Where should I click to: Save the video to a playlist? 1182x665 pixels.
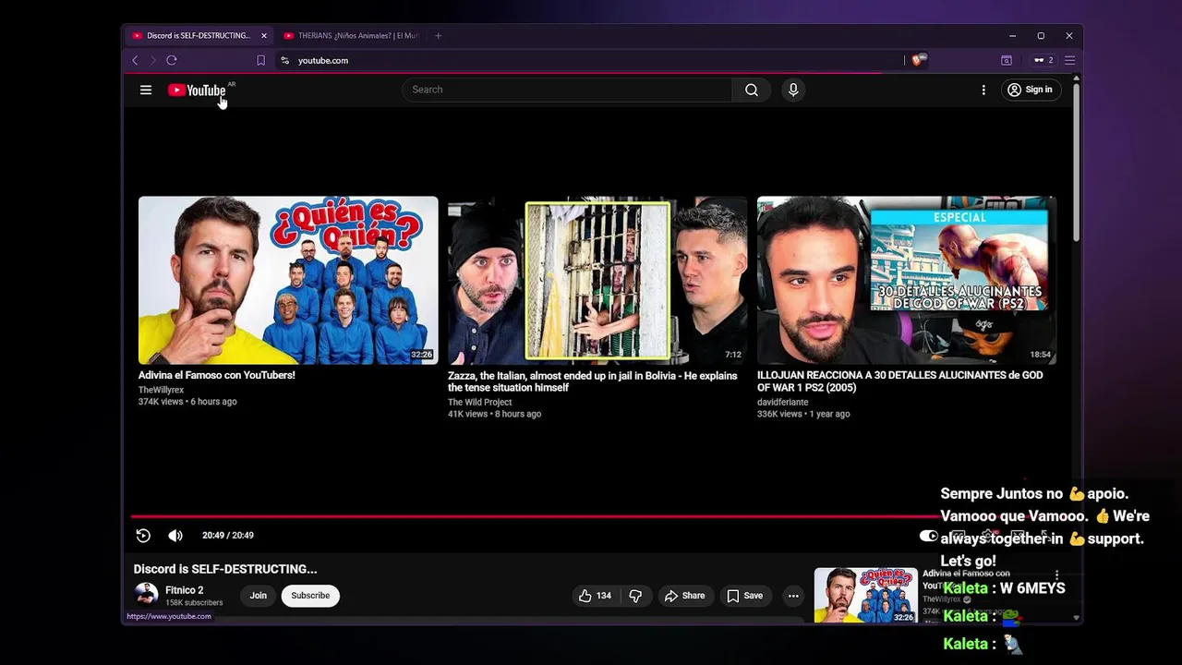(744, 596)
